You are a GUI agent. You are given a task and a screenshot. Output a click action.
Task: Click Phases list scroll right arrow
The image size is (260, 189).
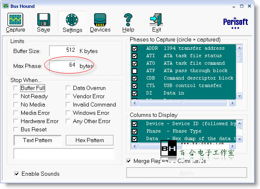click(233, 103)
